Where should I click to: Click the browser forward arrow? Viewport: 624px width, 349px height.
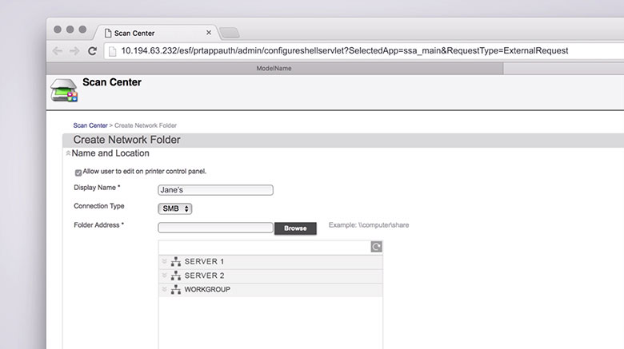[x=74, y=50]
